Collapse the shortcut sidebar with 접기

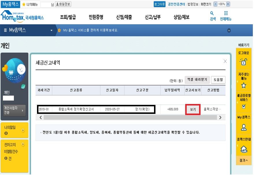click(244, 160)
